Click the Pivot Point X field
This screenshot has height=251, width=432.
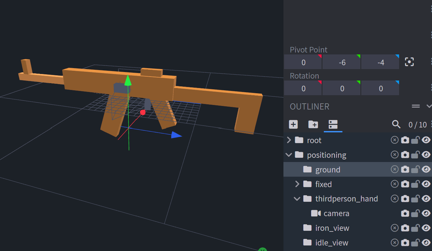tap(303, 62)
